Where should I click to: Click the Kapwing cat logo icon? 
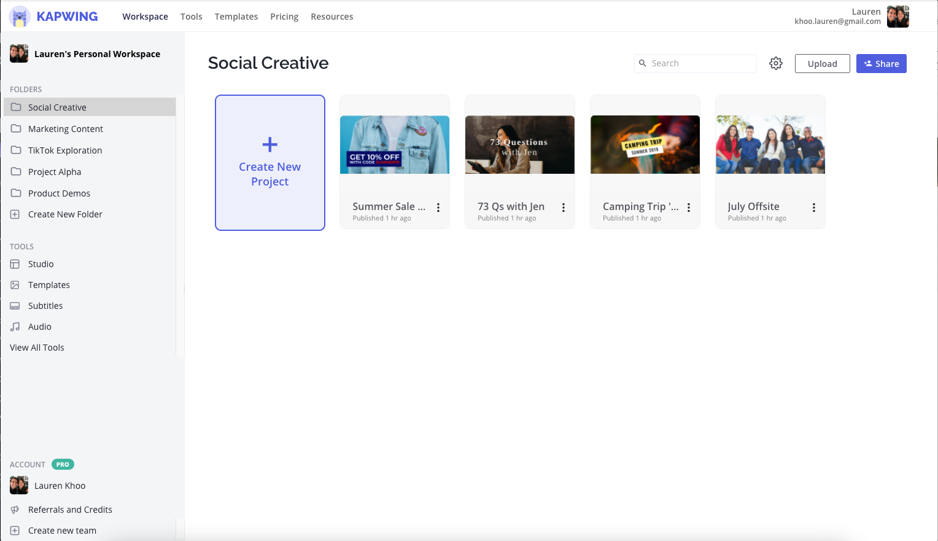(x=20, y=17)
